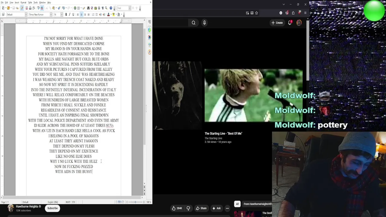Open the File menu in Writer
386x217 pixels.
[x=2, y=2]
